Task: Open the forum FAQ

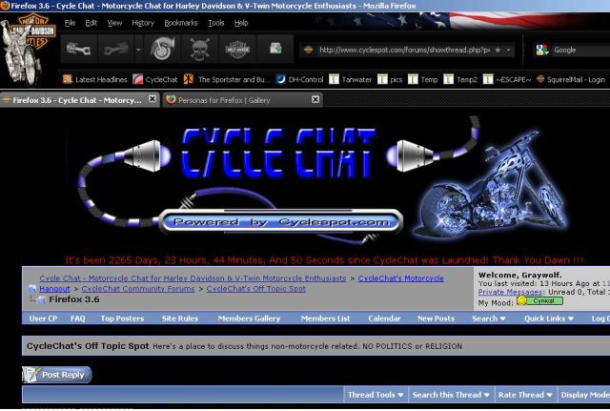Action: point(78,319)
